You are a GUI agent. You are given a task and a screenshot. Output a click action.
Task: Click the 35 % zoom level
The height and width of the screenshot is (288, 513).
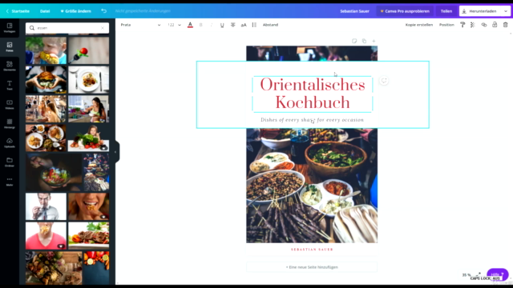(x=467, y=275)
